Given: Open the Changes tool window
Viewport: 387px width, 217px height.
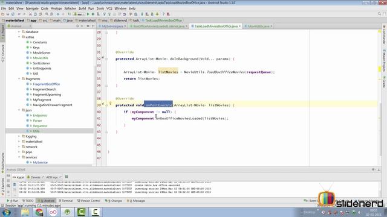Looking at the screenshot, I should (114, 201).
